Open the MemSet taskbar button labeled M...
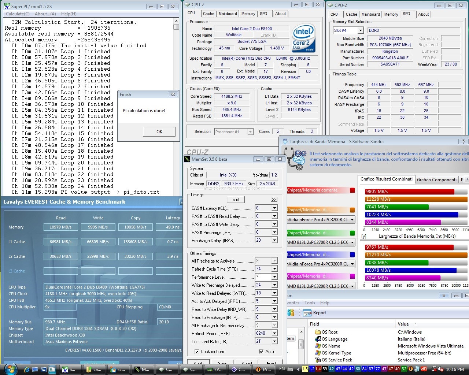469x375 pixels. pyautogui.click(x=142, y=369)
